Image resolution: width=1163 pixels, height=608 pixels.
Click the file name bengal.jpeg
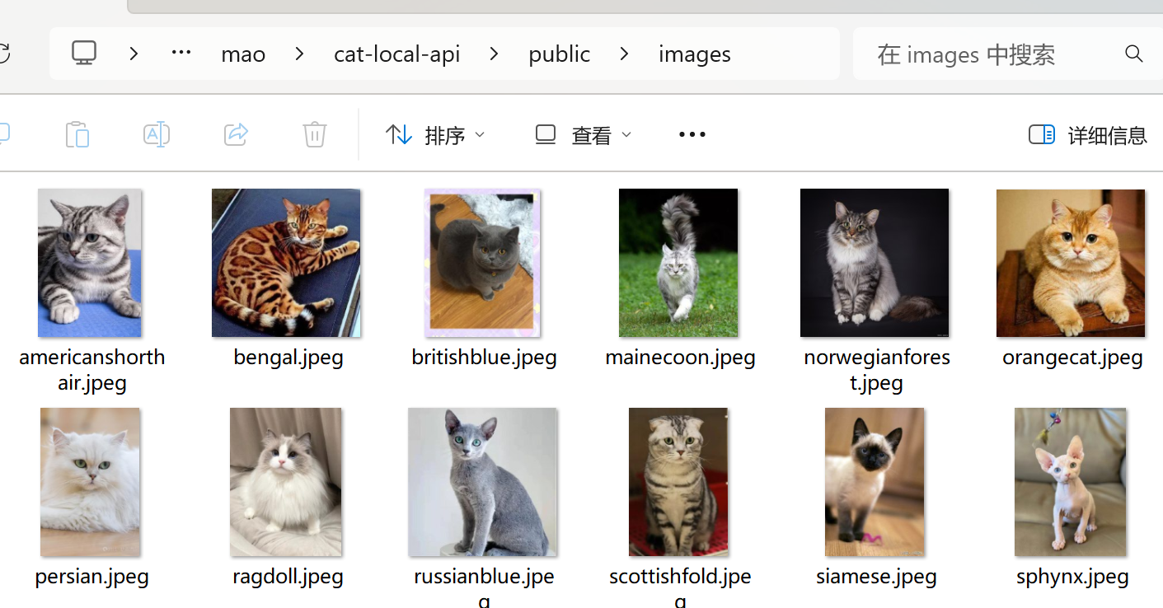(288, 358)
